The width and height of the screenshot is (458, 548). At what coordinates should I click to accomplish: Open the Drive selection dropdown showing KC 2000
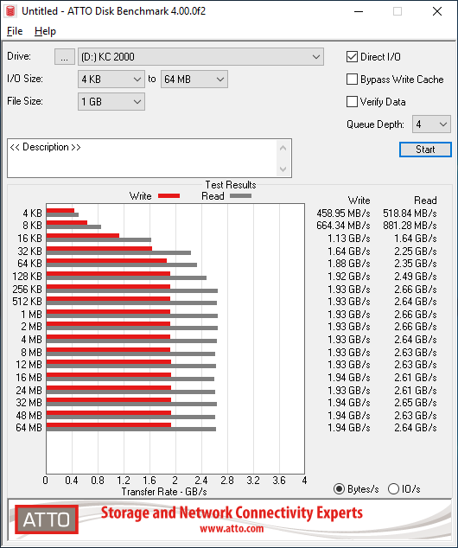click(x=200, y=57)
